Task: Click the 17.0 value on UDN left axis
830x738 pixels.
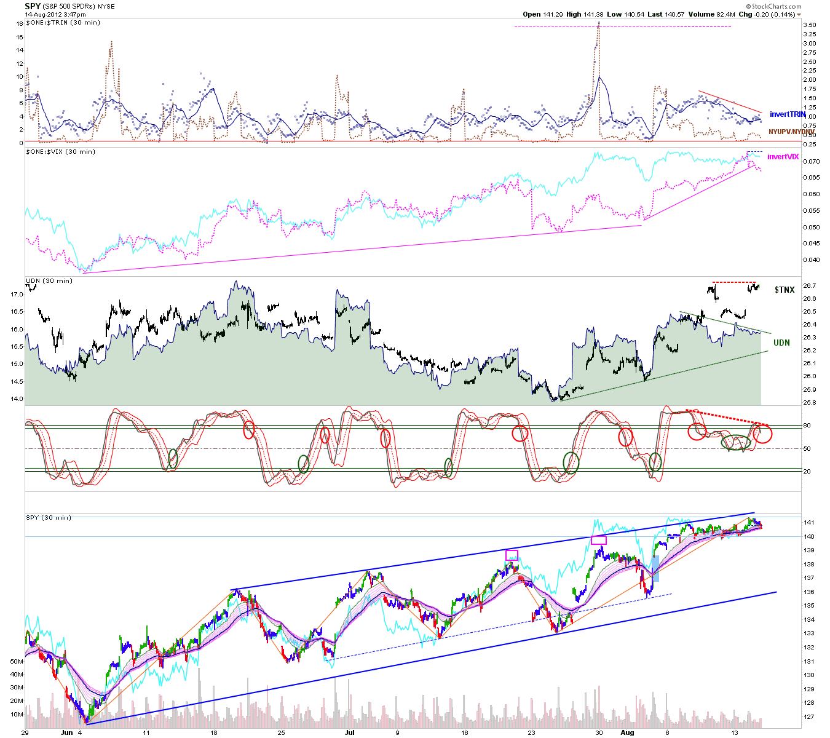Action: pos(15,295)
